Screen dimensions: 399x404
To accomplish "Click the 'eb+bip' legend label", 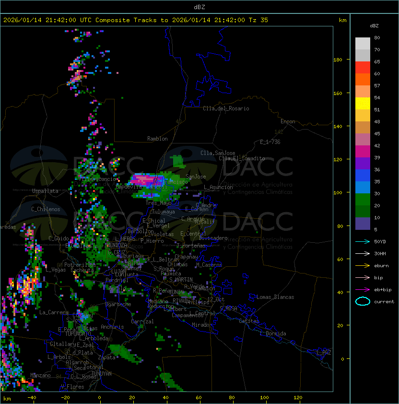I will 383,290.
